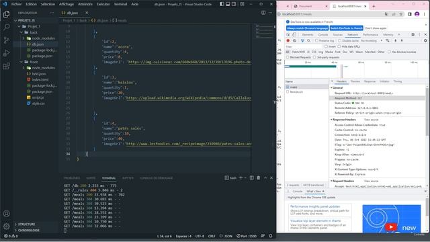Collapse the Response Headers section
The width and height of the screenshot is (430, 242).
(x=331, y=120)
